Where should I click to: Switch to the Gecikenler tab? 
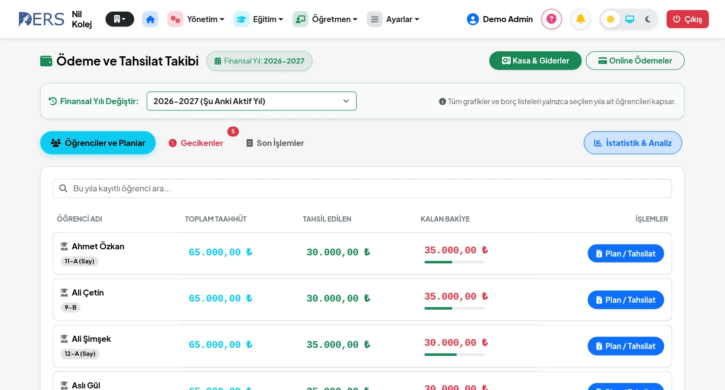point(196,143)
